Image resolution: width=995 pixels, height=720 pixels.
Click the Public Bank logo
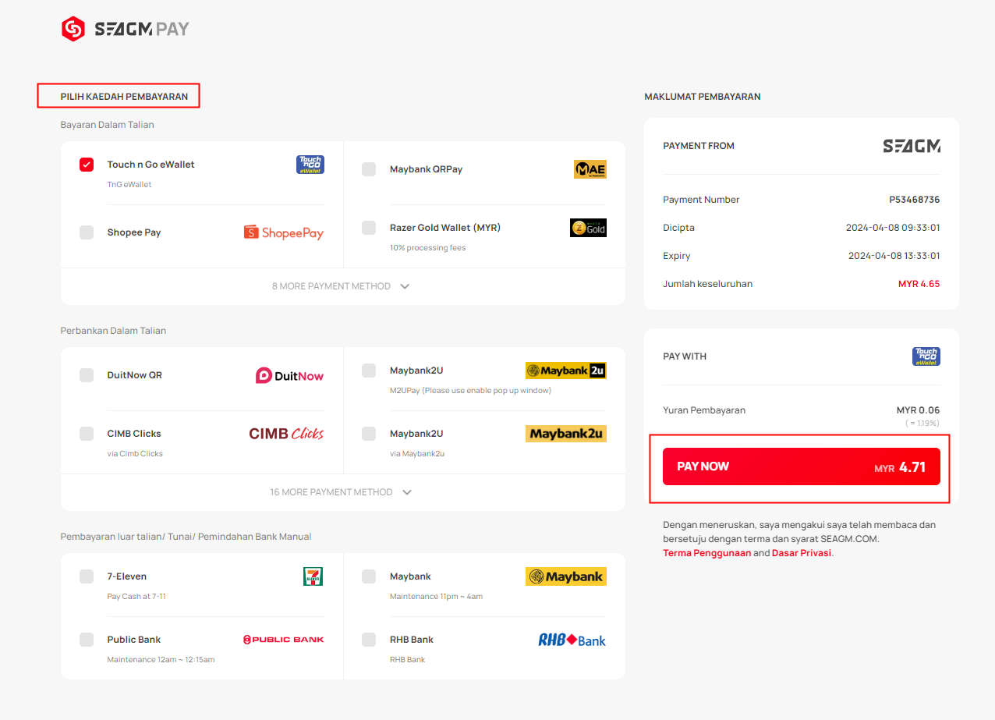pos(284,640)
